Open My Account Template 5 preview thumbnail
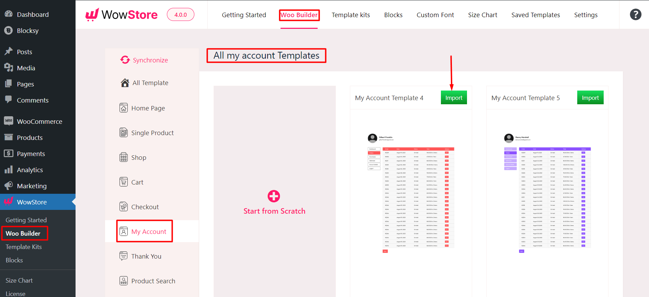 (547, 193)
